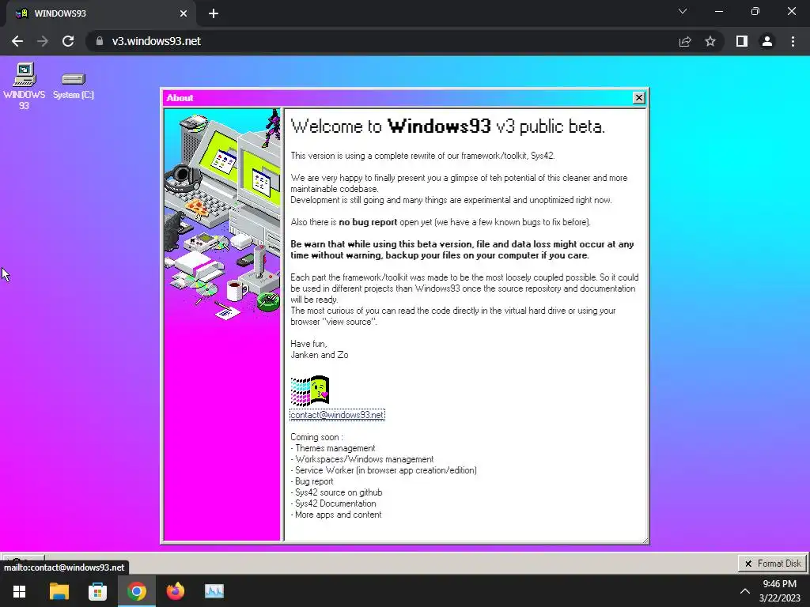Close the About window
810x607 pixels.
pos(638,97)
